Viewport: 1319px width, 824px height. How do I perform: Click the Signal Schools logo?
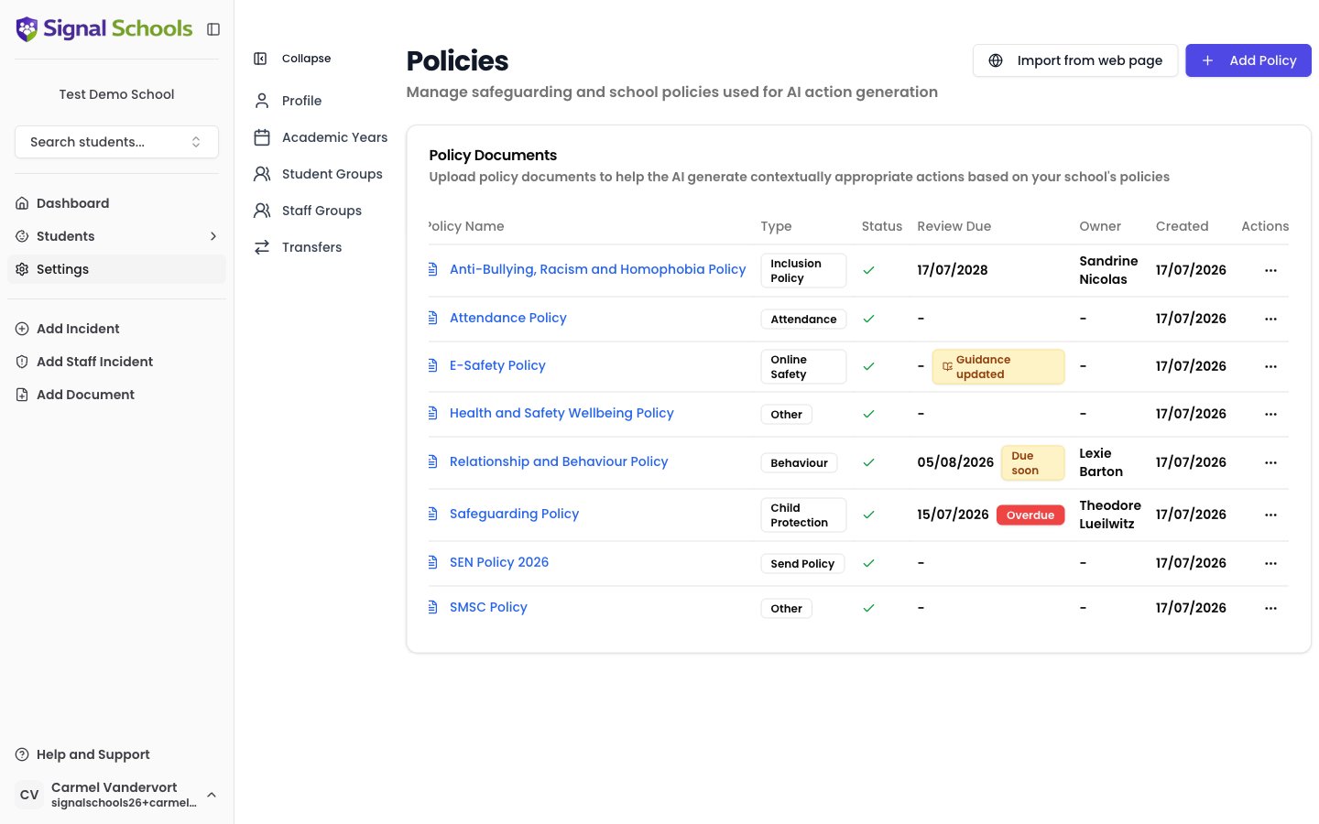pyautogui.click(x=104, y=29)
